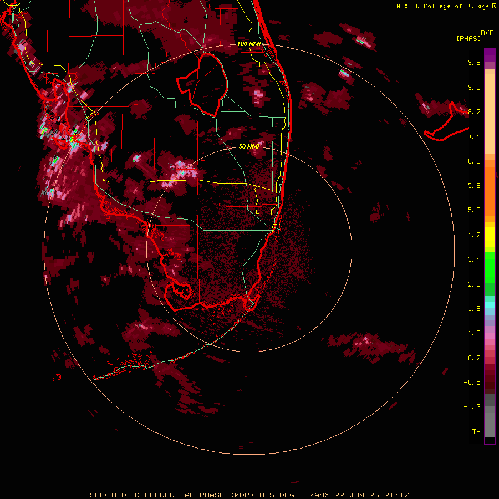Click the [PHAS] units label
499x499 pixels.
[469, 39]
